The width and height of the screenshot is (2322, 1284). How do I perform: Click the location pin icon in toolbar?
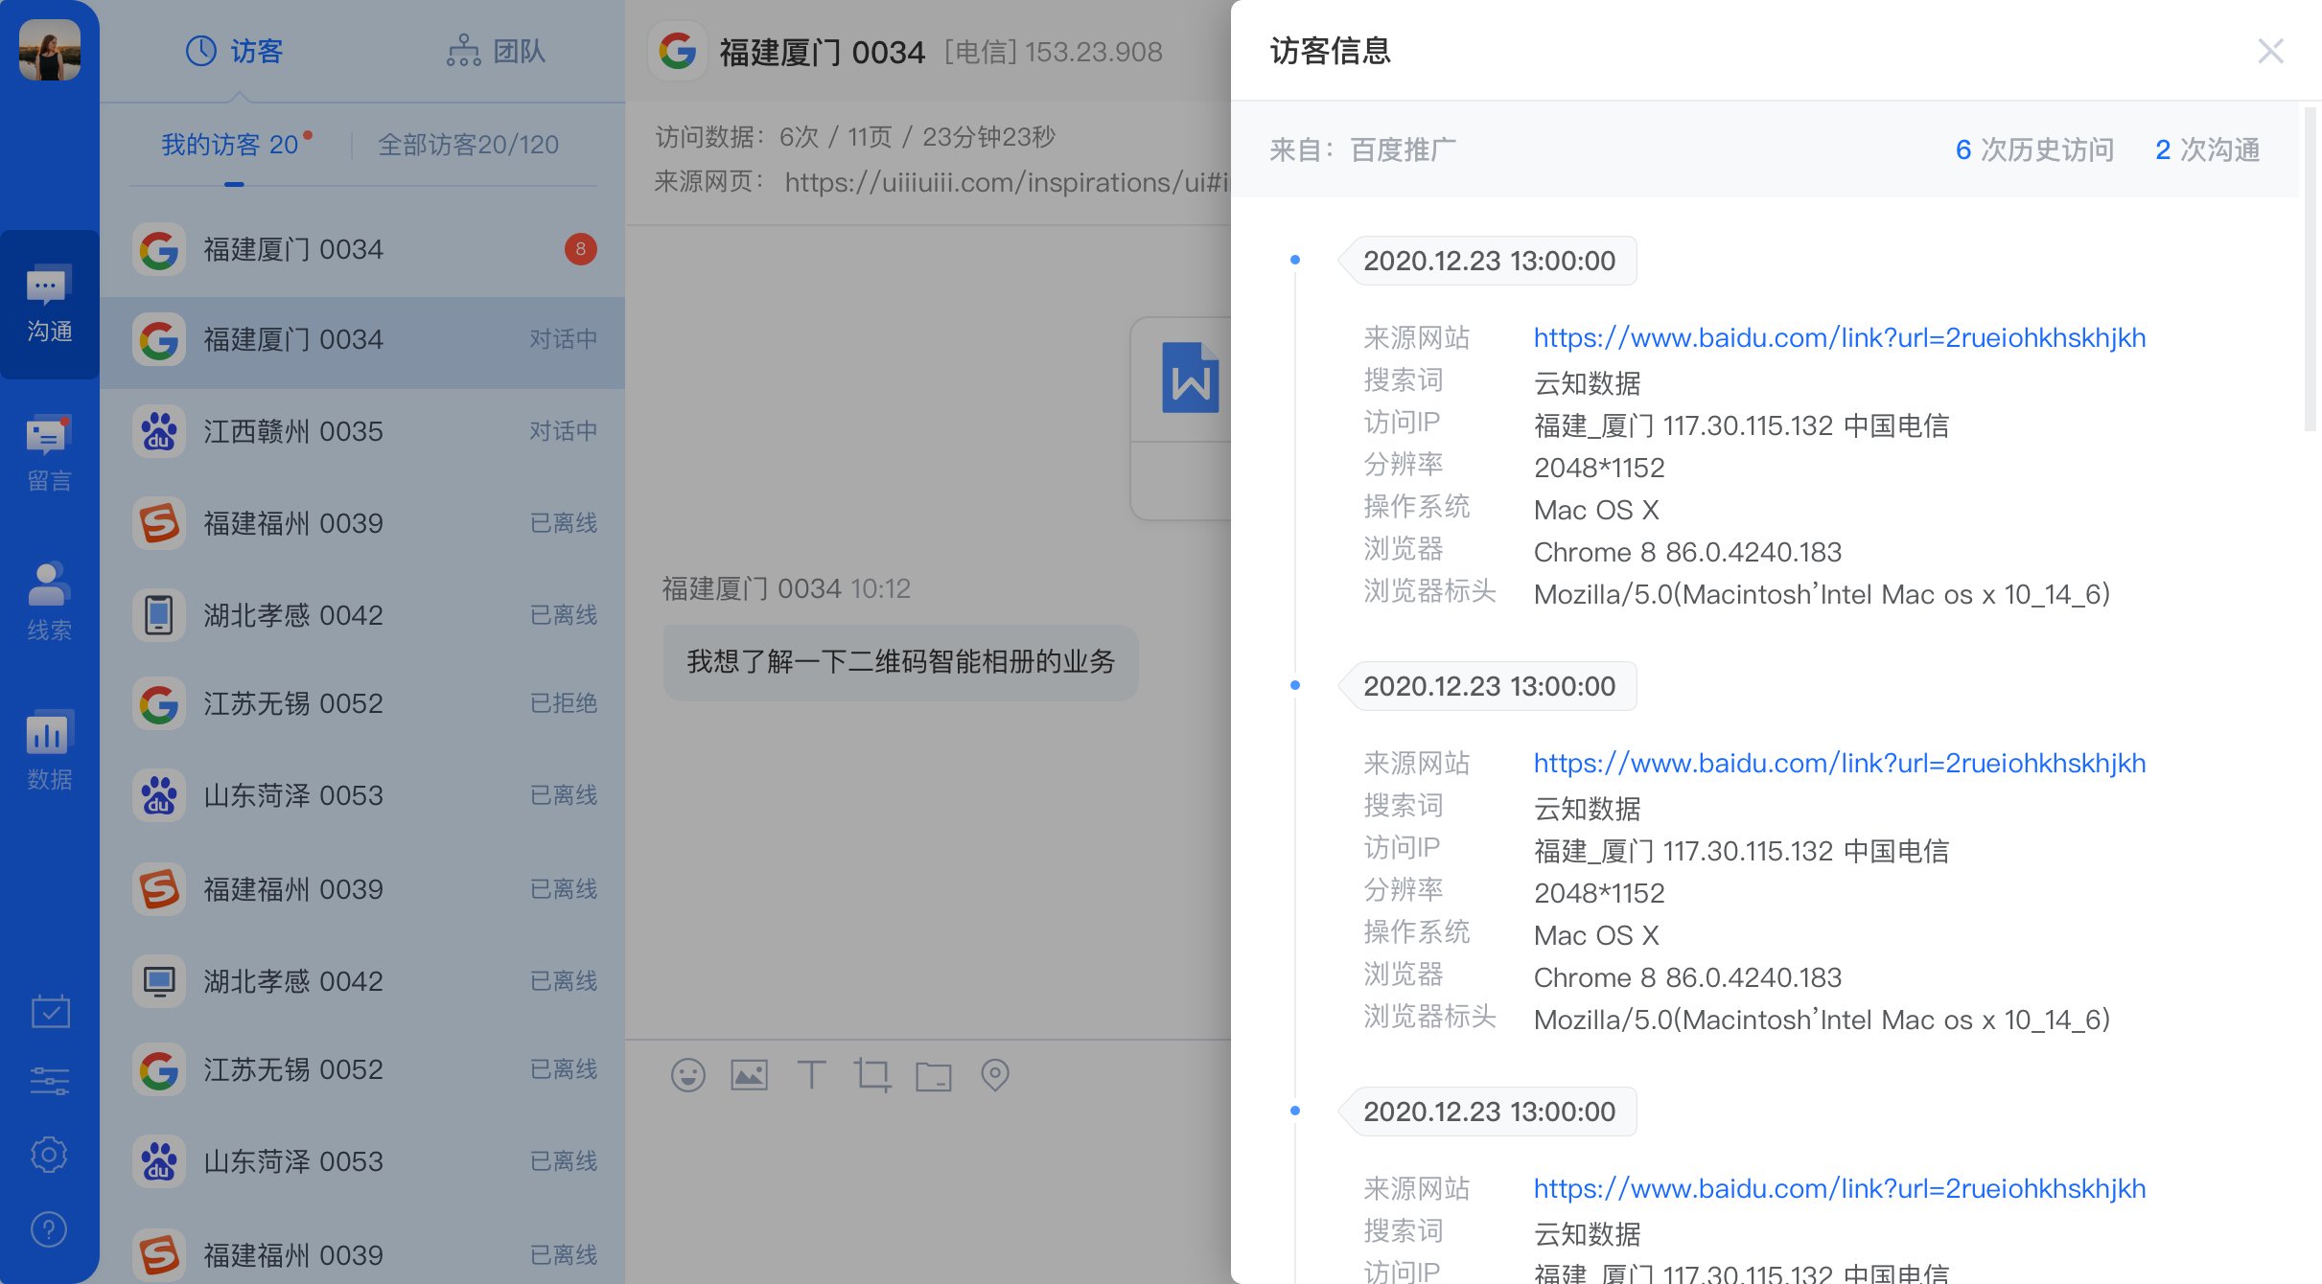(995, 1075)
